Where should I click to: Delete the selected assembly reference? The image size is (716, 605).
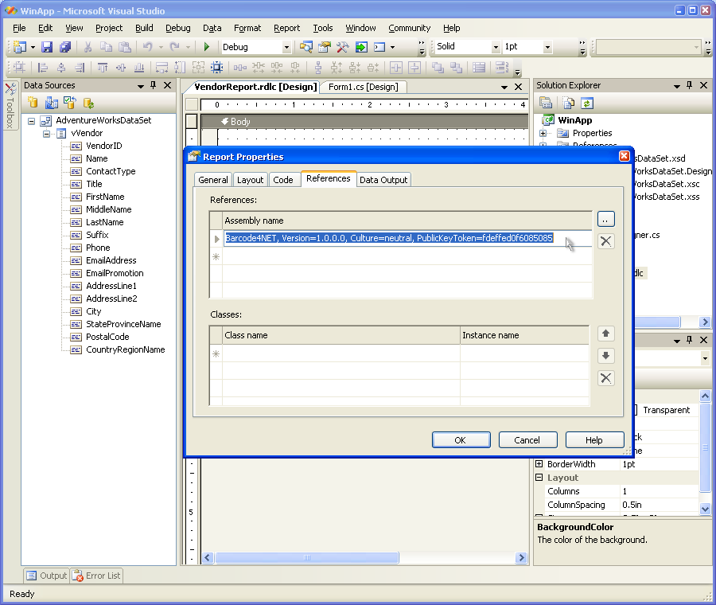tap(605, 241)
